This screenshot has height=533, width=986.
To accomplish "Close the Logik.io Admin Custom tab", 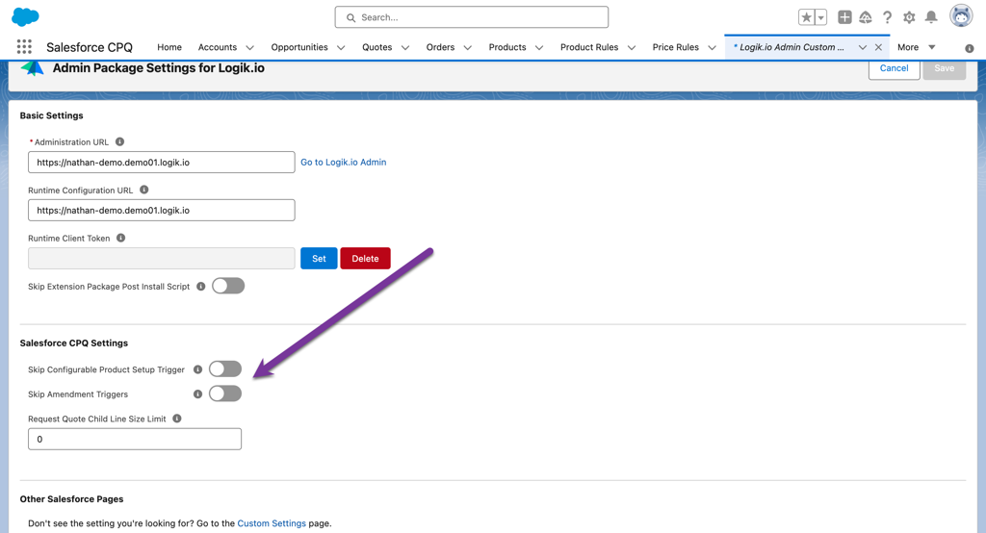I will coord(878,48).
